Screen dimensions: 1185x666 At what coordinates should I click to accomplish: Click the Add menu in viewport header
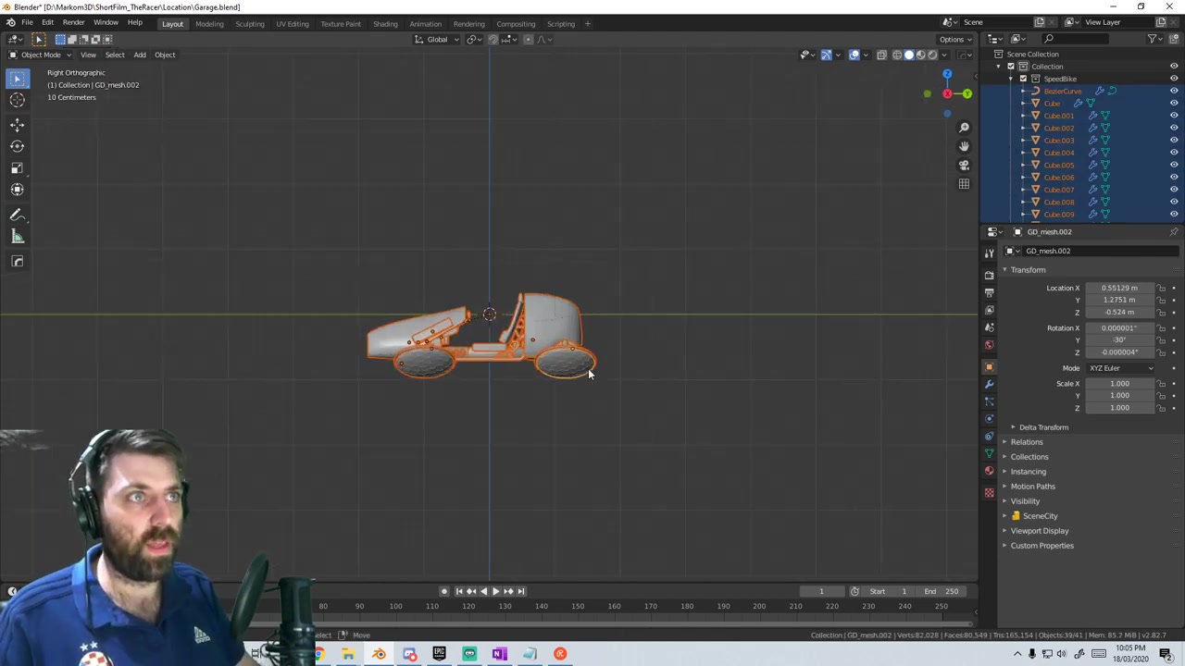(x=139, y=55)
